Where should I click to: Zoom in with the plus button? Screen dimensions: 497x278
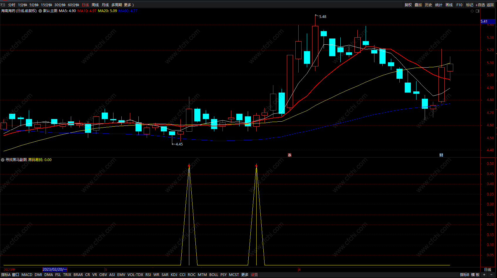(484, 275)
